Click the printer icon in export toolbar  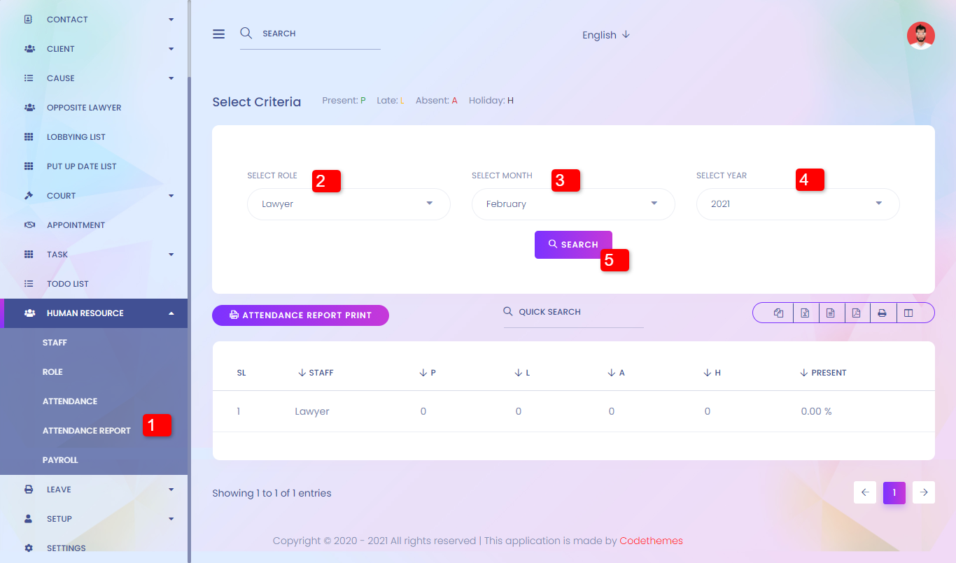click(x=883, y=313)
